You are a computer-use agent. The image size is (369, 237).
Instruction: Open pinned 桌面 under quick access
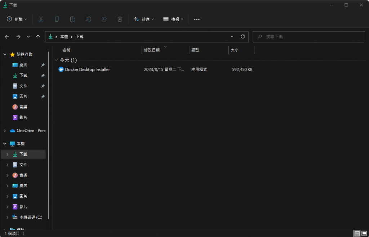pos(23,65)
